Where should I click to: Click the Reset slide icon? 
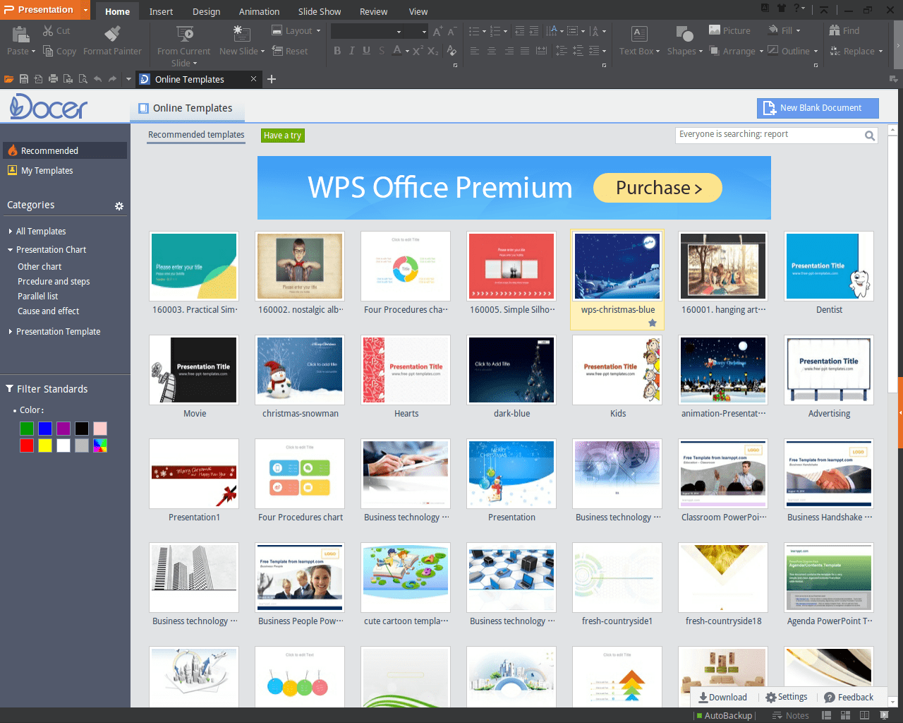[277, 52]
